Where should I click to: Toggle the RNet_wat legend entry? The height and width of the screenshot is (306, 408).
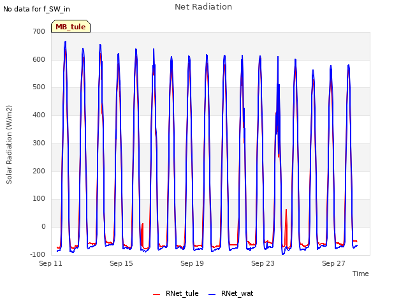[231, 293]
